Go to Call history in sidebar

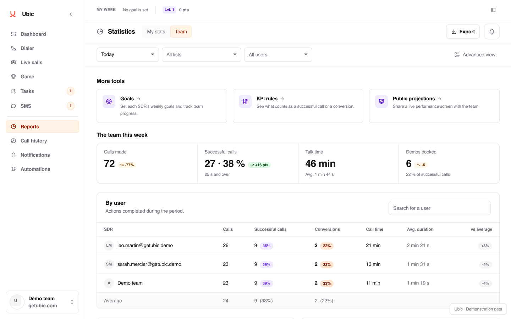[42, 141]
